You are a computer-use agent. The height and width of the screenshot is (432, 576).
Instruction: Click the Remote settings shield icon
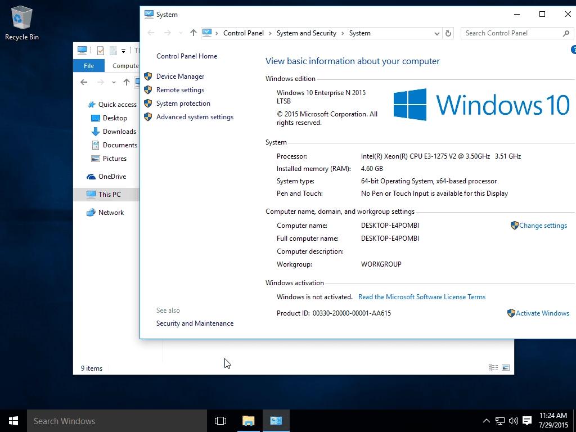tap(148, 90)
